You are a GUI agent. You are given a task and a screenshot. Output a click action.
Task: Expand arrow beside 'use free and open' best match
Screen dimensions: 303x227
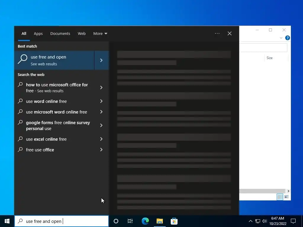click(101, 60)
